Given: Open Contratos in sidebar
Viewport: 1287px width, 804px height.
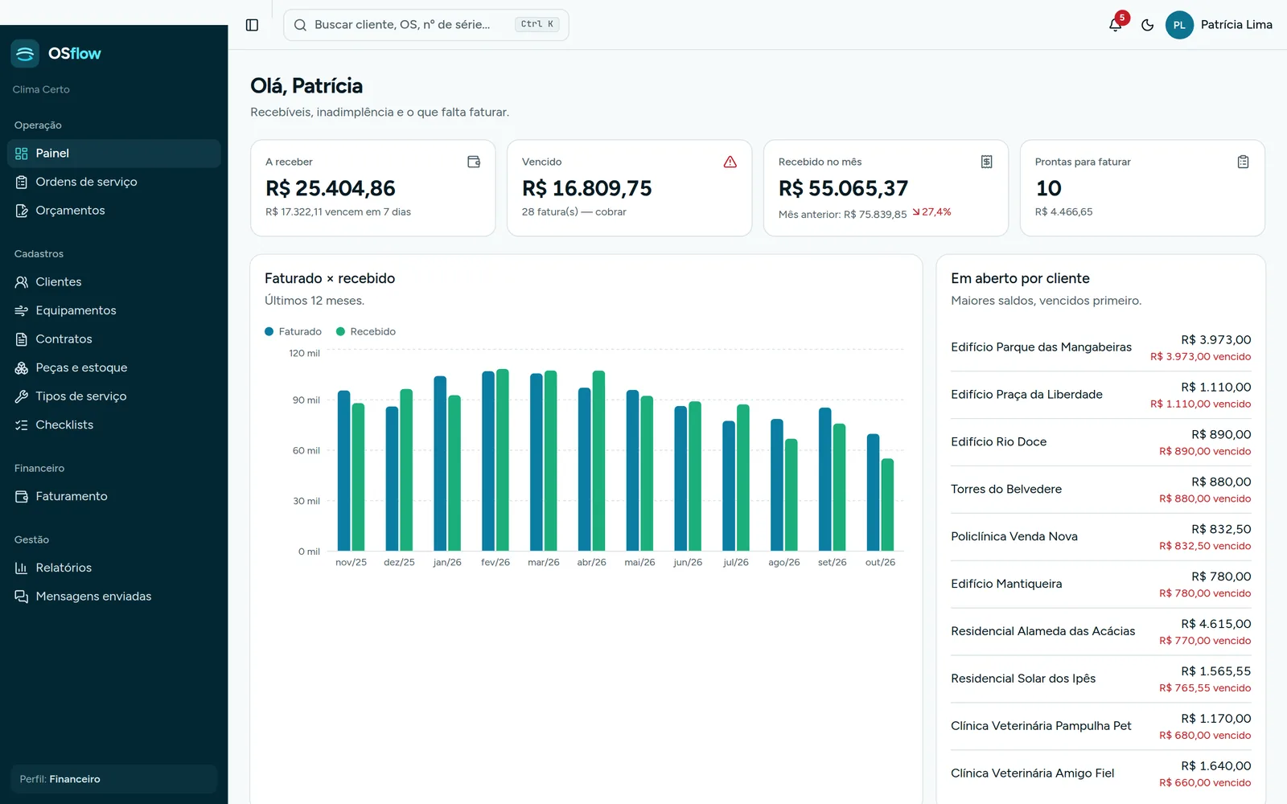Looking at the screenshot, I should pos(113,339).
